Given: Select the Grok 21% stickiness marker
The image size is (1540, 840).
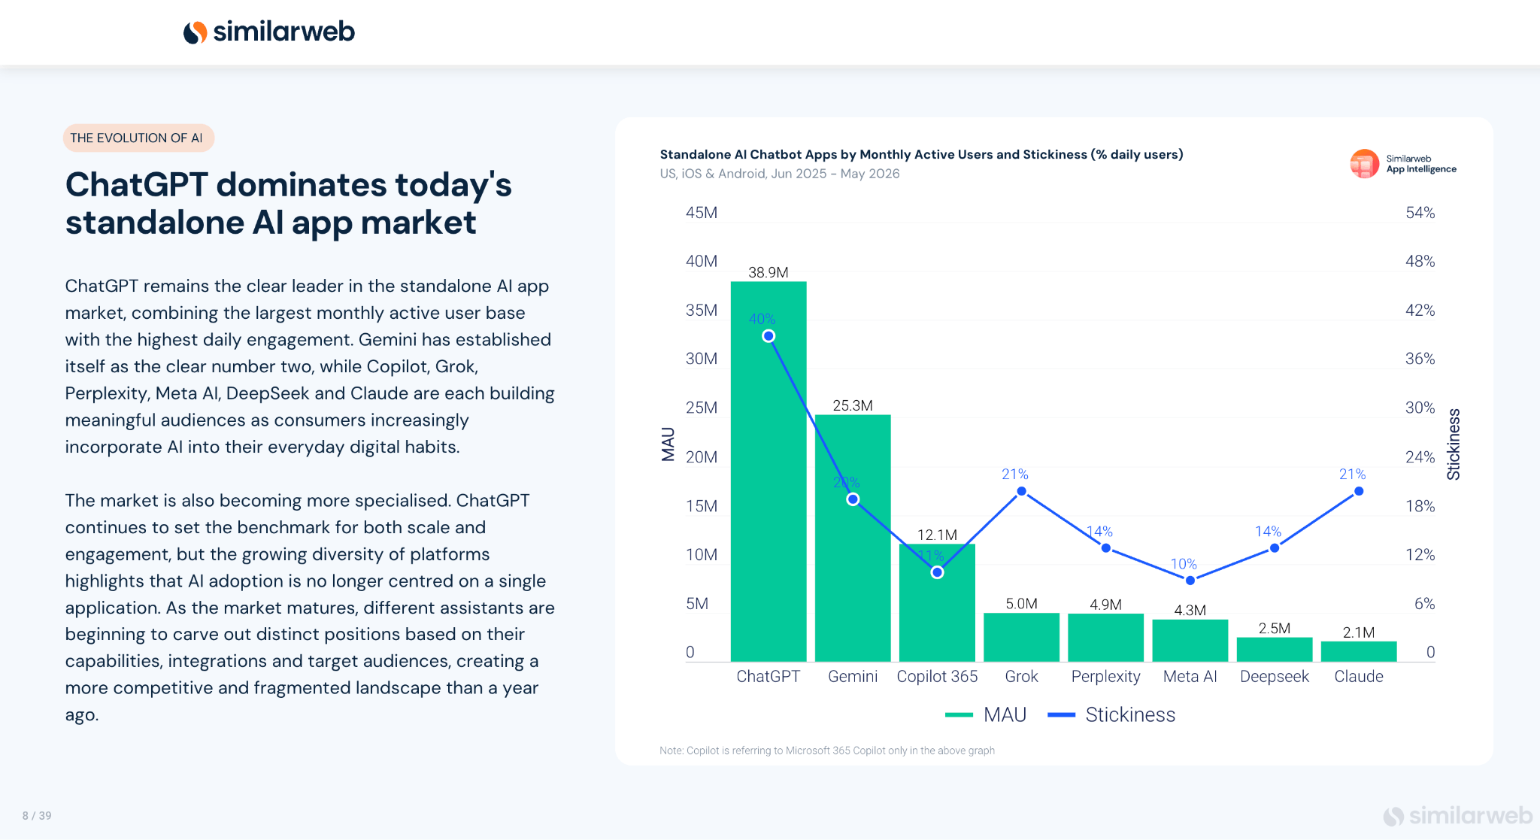Looking at the screenshot, I should coord(1021,491).
